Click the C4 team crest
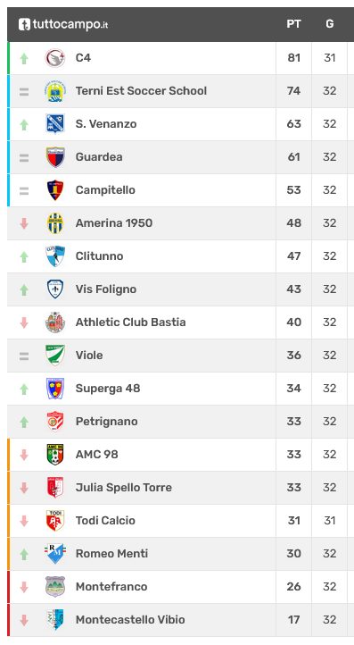Image resolution: width=354 pixels, height=645 pixels. (x=55, y=58)
